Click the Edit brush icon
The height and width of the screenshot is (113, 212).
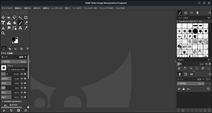tap(179, 68)
